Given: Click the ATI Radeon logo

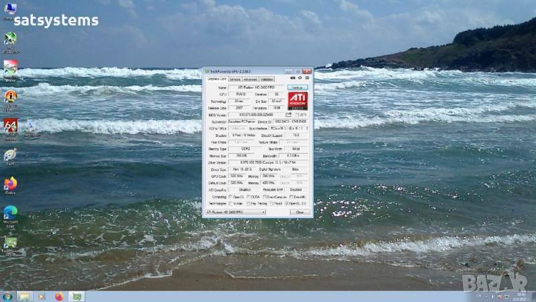Looking at the screenshot, I should [x=297, y=101].
